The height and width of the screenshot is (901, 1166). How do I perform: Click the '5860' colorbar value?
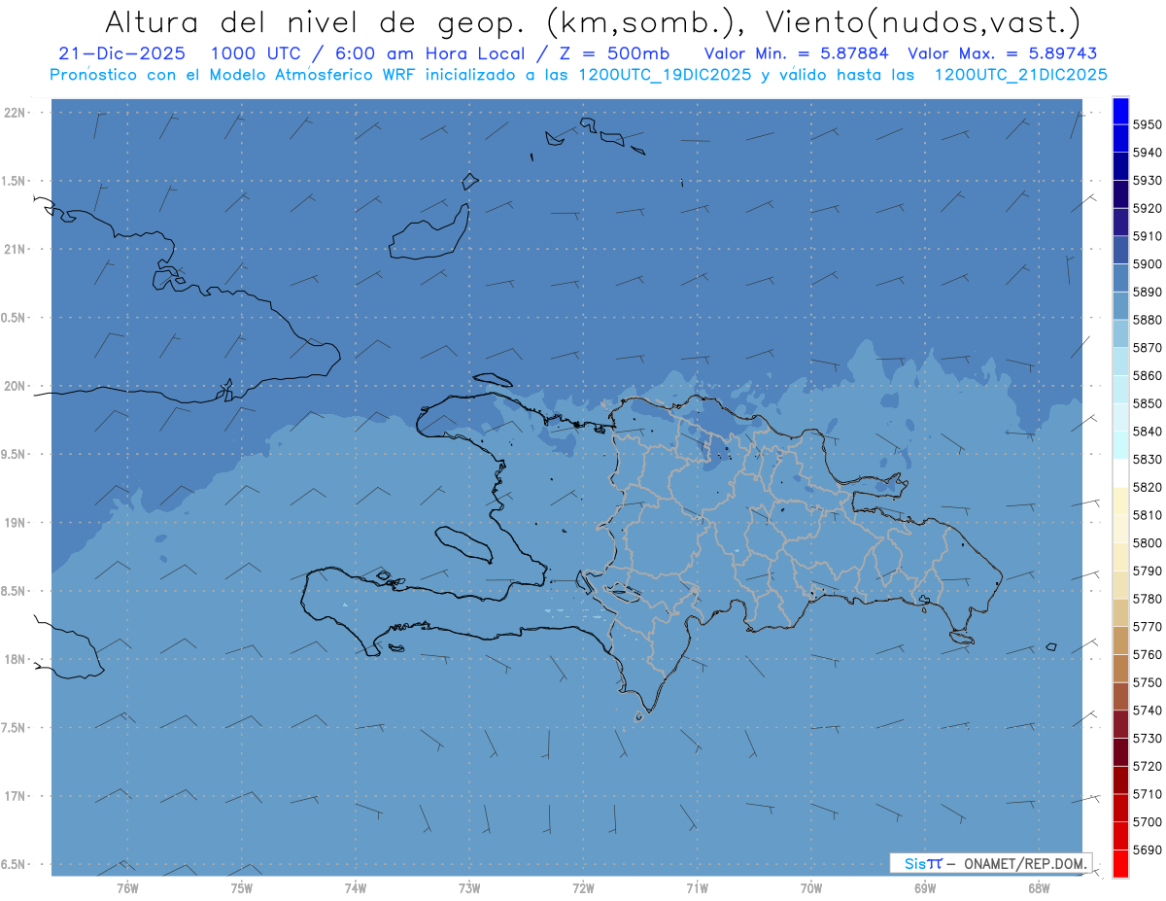click(1147, 375)
